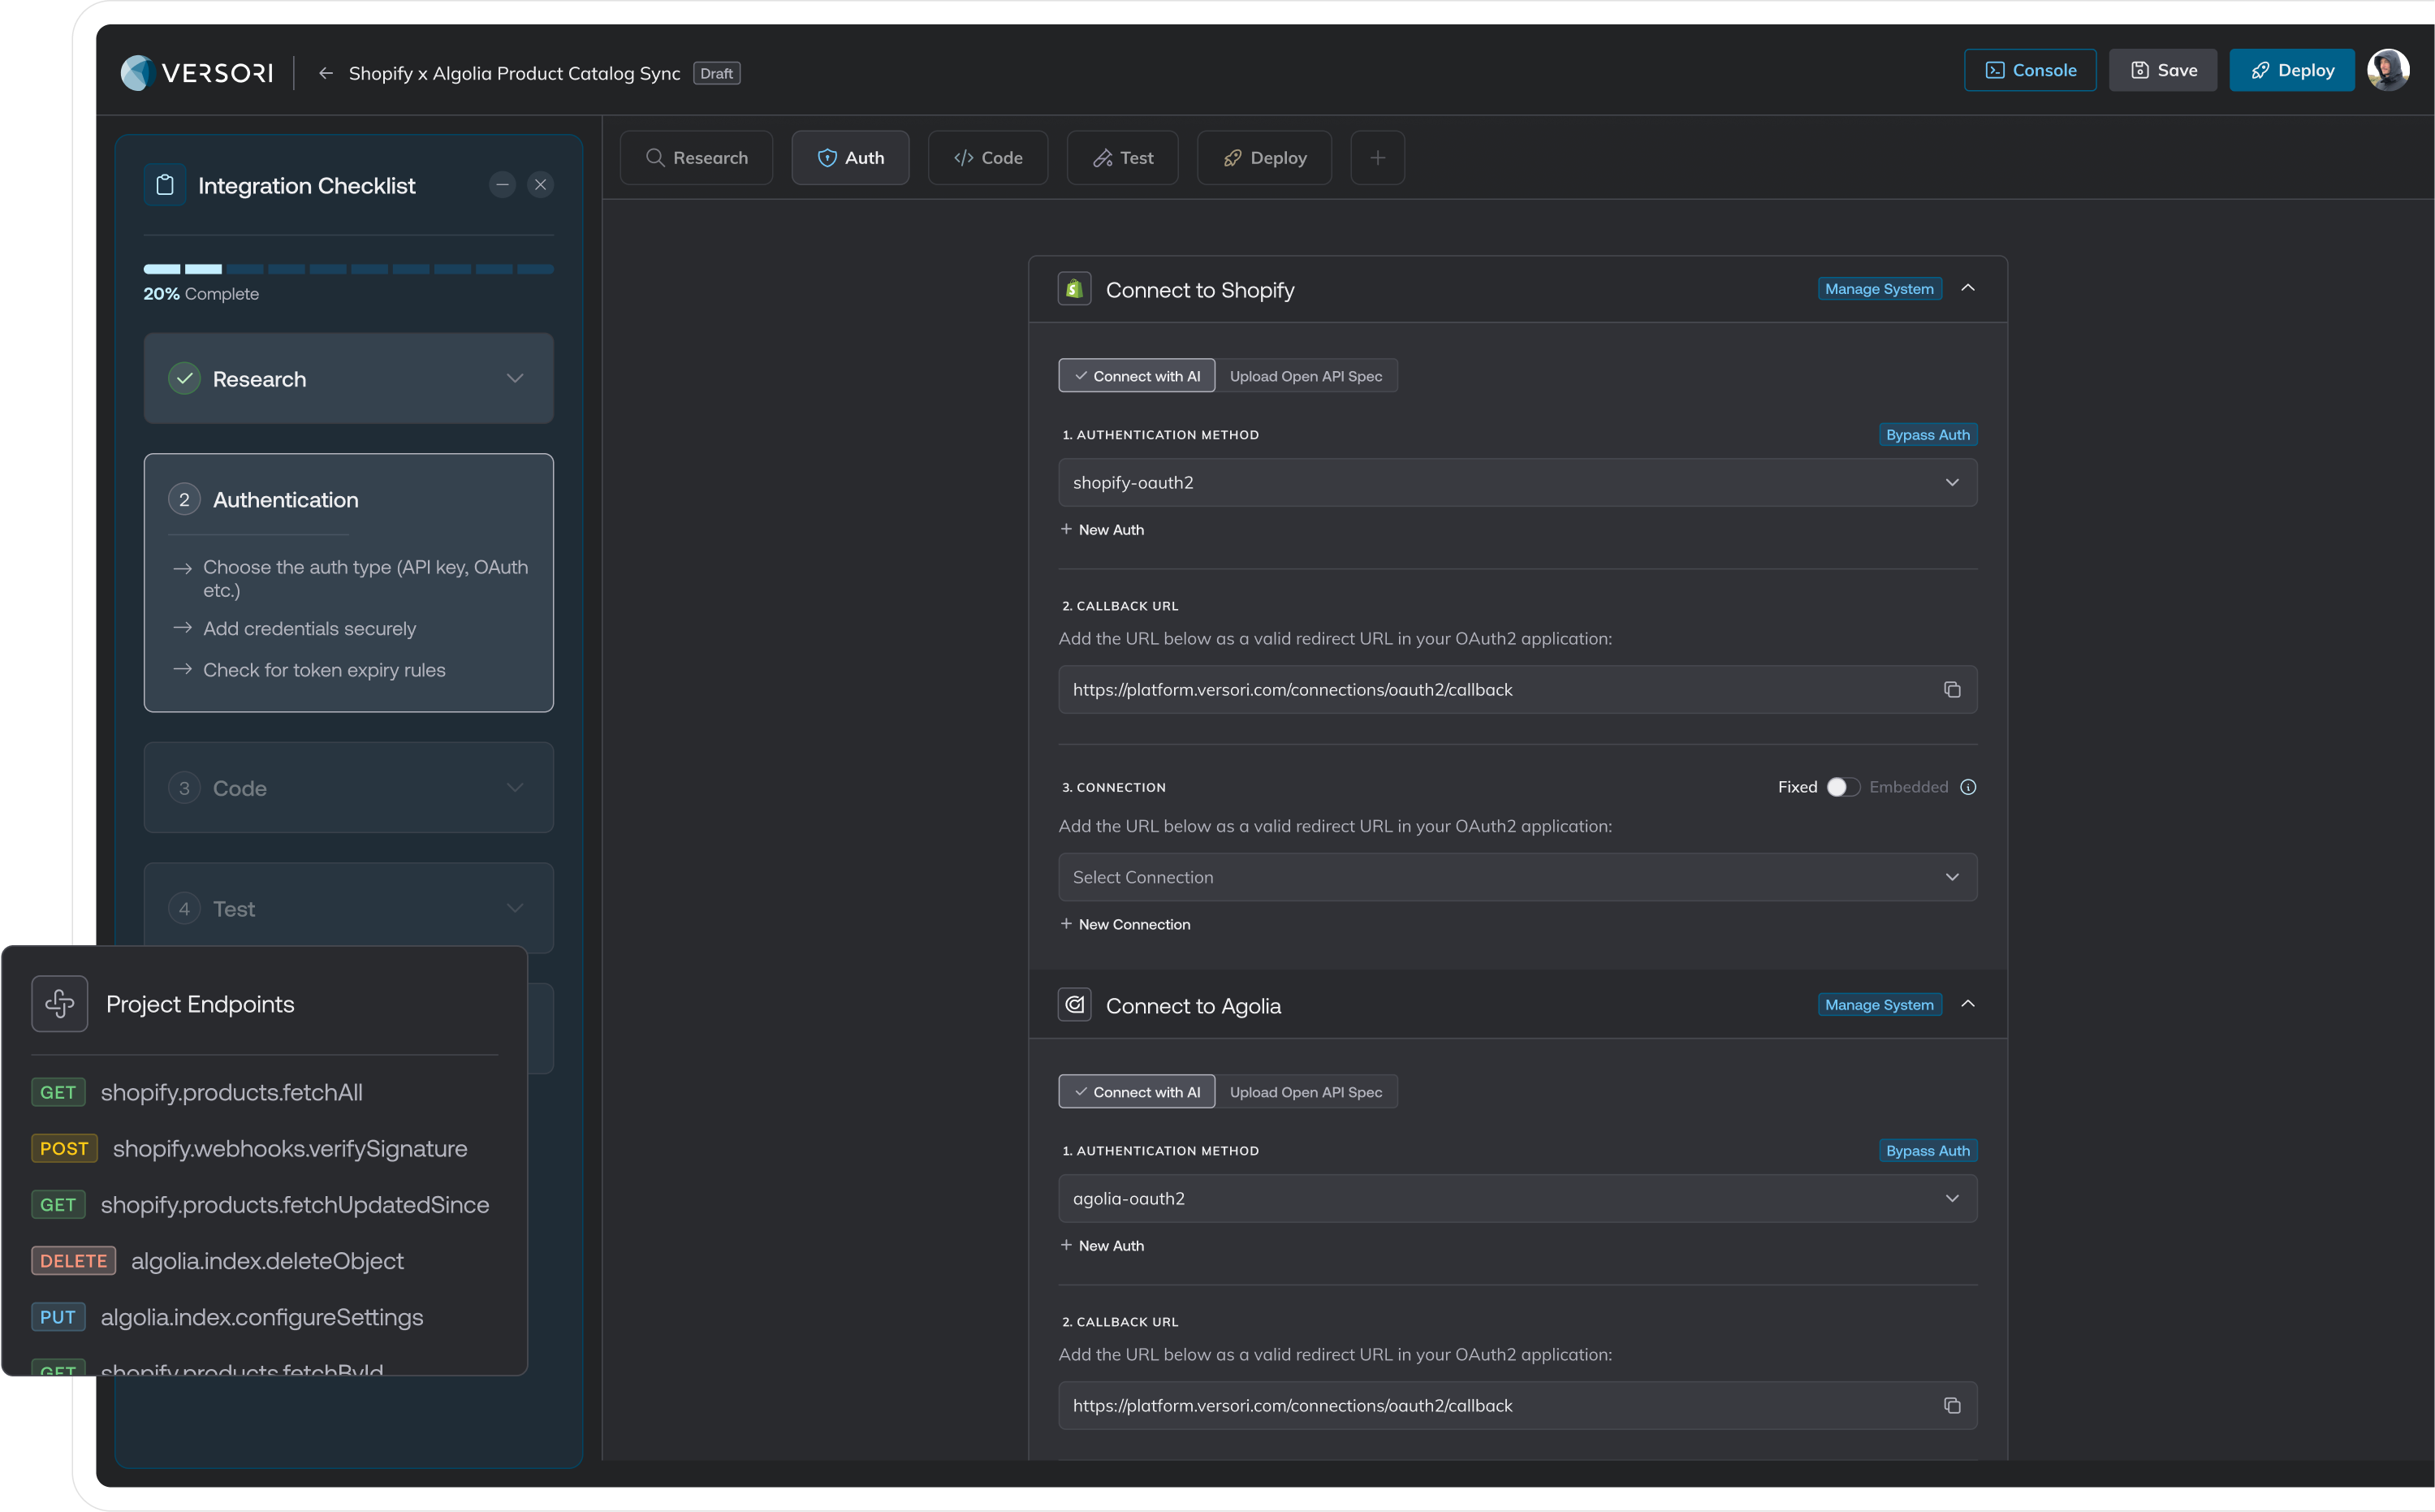Click the checklist progress bar
The height and width of the screenshot is (1512, 2435).
point(348,269)
